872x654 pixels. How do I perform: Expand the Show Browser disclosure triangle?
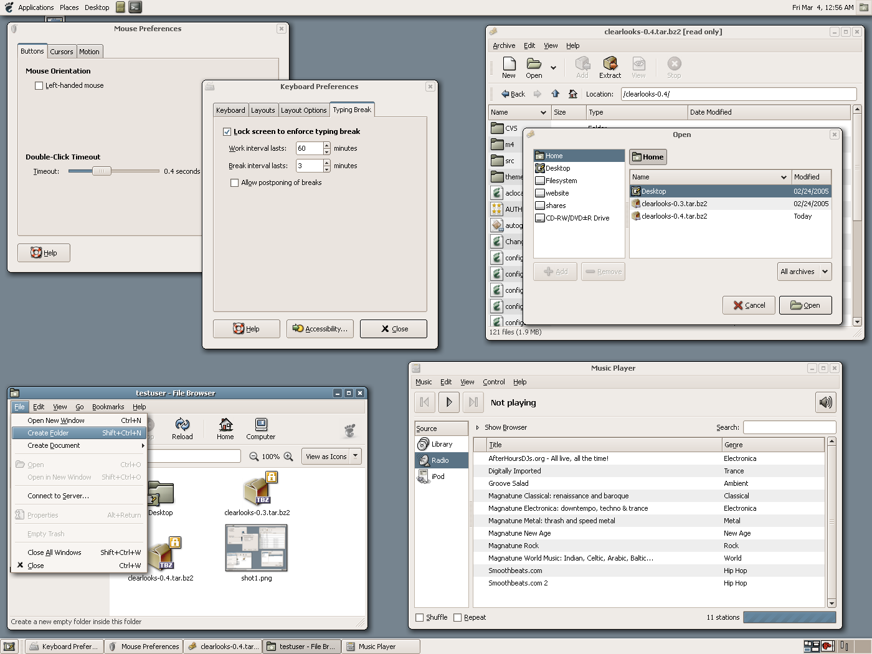[x=478, y=428]
